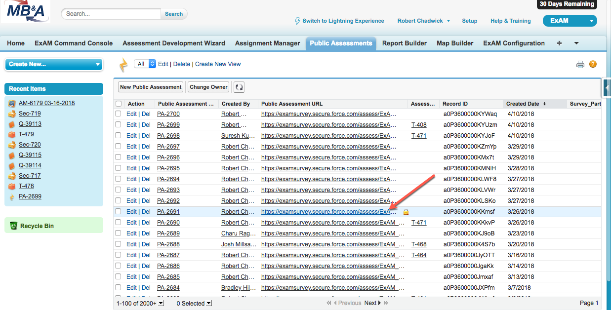611x310 pixels.
Task: Click Edit link in PA-2697 row
Action: click(131, 147)
